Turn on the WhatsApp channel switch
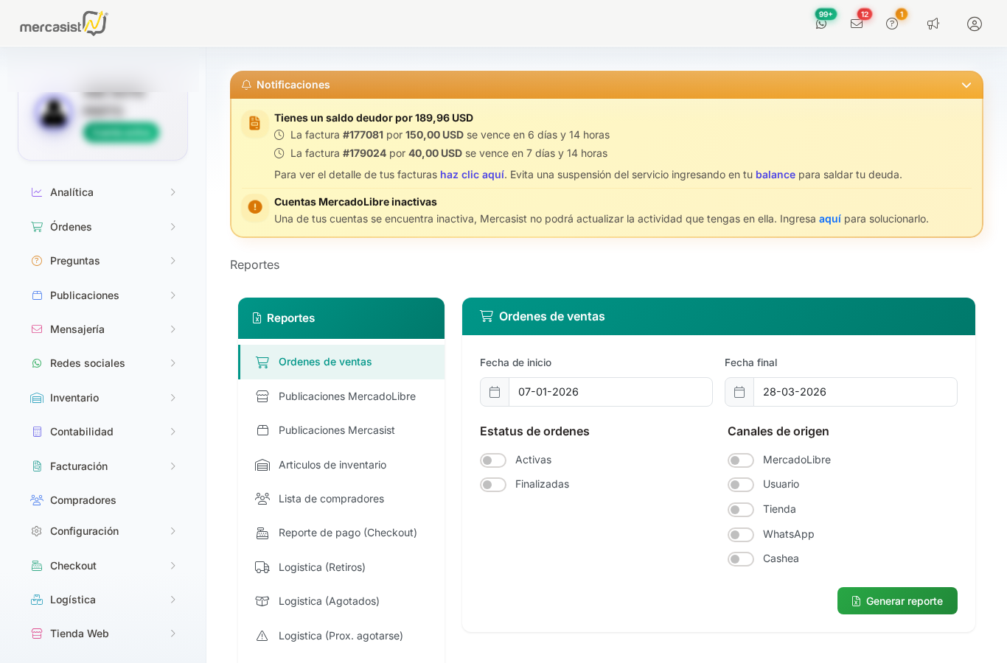The height and width of the screenshot is (663, 1007). point(741,535)
